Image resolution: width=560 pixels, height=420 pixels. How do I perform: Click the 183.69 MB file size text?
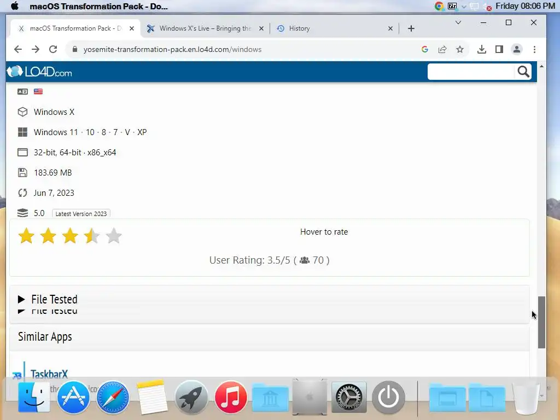(x=53, y=172)
